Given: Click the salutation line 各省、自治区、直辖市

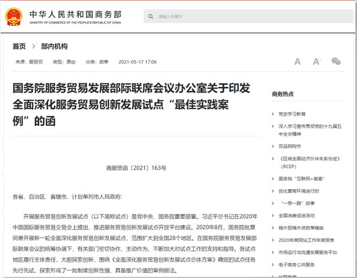Looking at the screenshot, I should coord(67,197).
